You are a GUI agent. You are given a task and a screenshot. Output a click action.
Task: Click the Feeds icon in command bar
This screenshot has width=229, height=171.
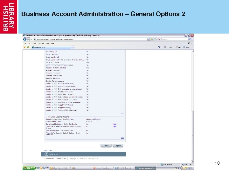point(165,47)
